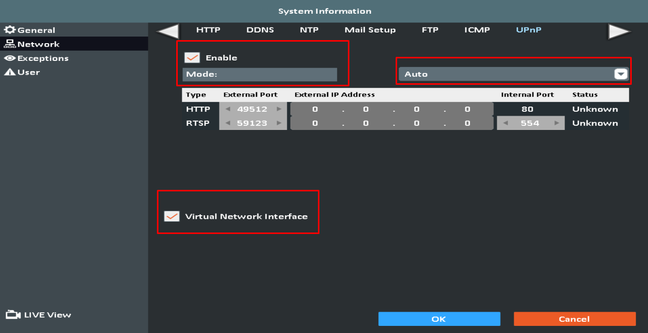Click the LIVE View camera icon

coord(13,315)
